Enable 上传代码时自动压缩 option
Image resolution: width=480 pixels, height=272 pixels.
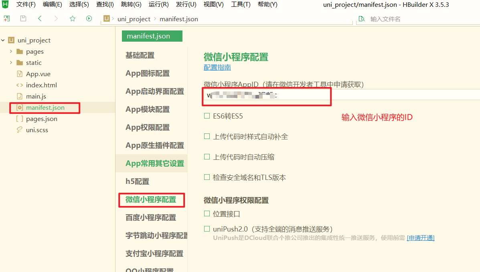207,157
